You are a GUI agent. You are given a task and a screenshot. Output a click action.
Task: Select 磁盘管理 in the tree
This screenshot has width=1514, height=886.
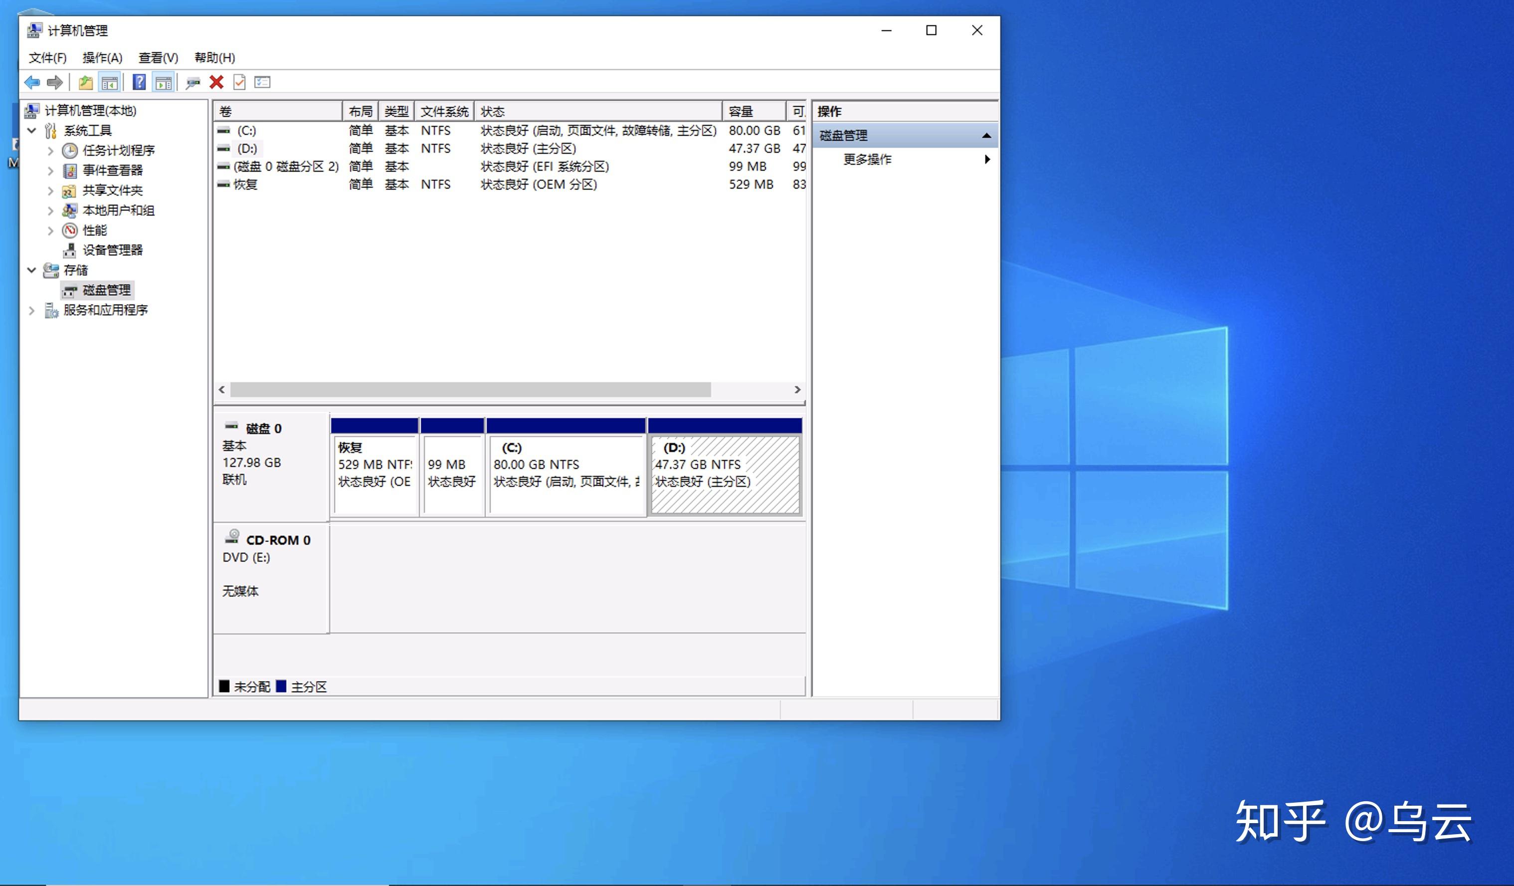[106, 290]
